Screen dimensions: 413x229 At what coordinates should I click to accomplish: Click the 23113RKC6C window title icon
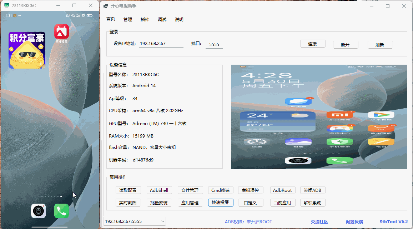tap(6, 6)
